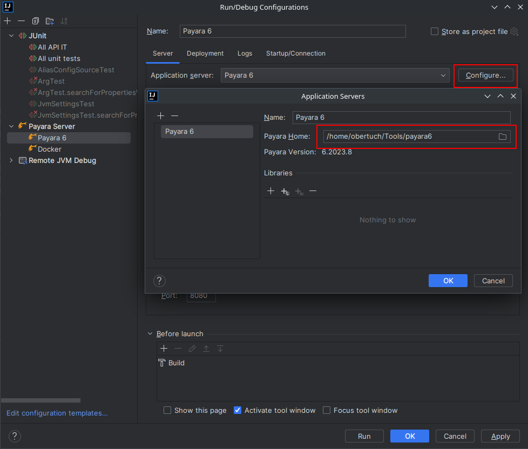Open the Payara Home folder browser
Viewport: 528px width, 449px height.
(502, 137)
